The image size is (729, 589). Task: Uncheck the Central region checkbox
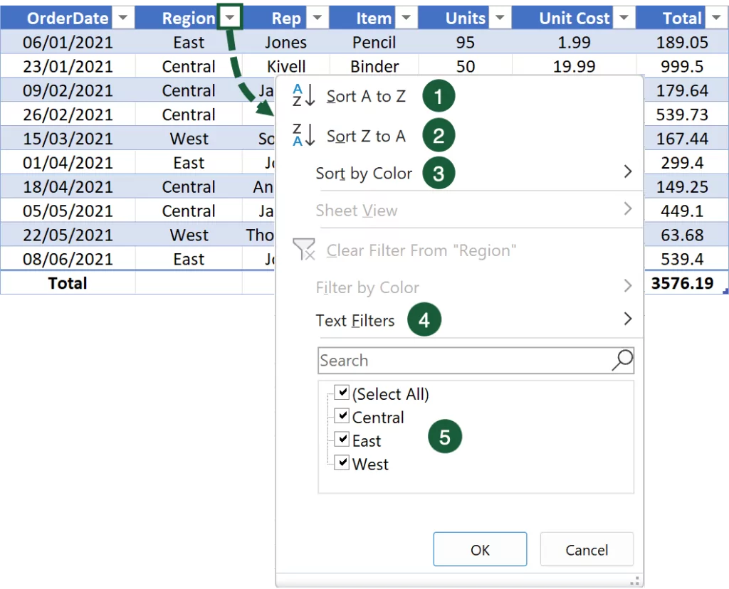coord(342,417)
